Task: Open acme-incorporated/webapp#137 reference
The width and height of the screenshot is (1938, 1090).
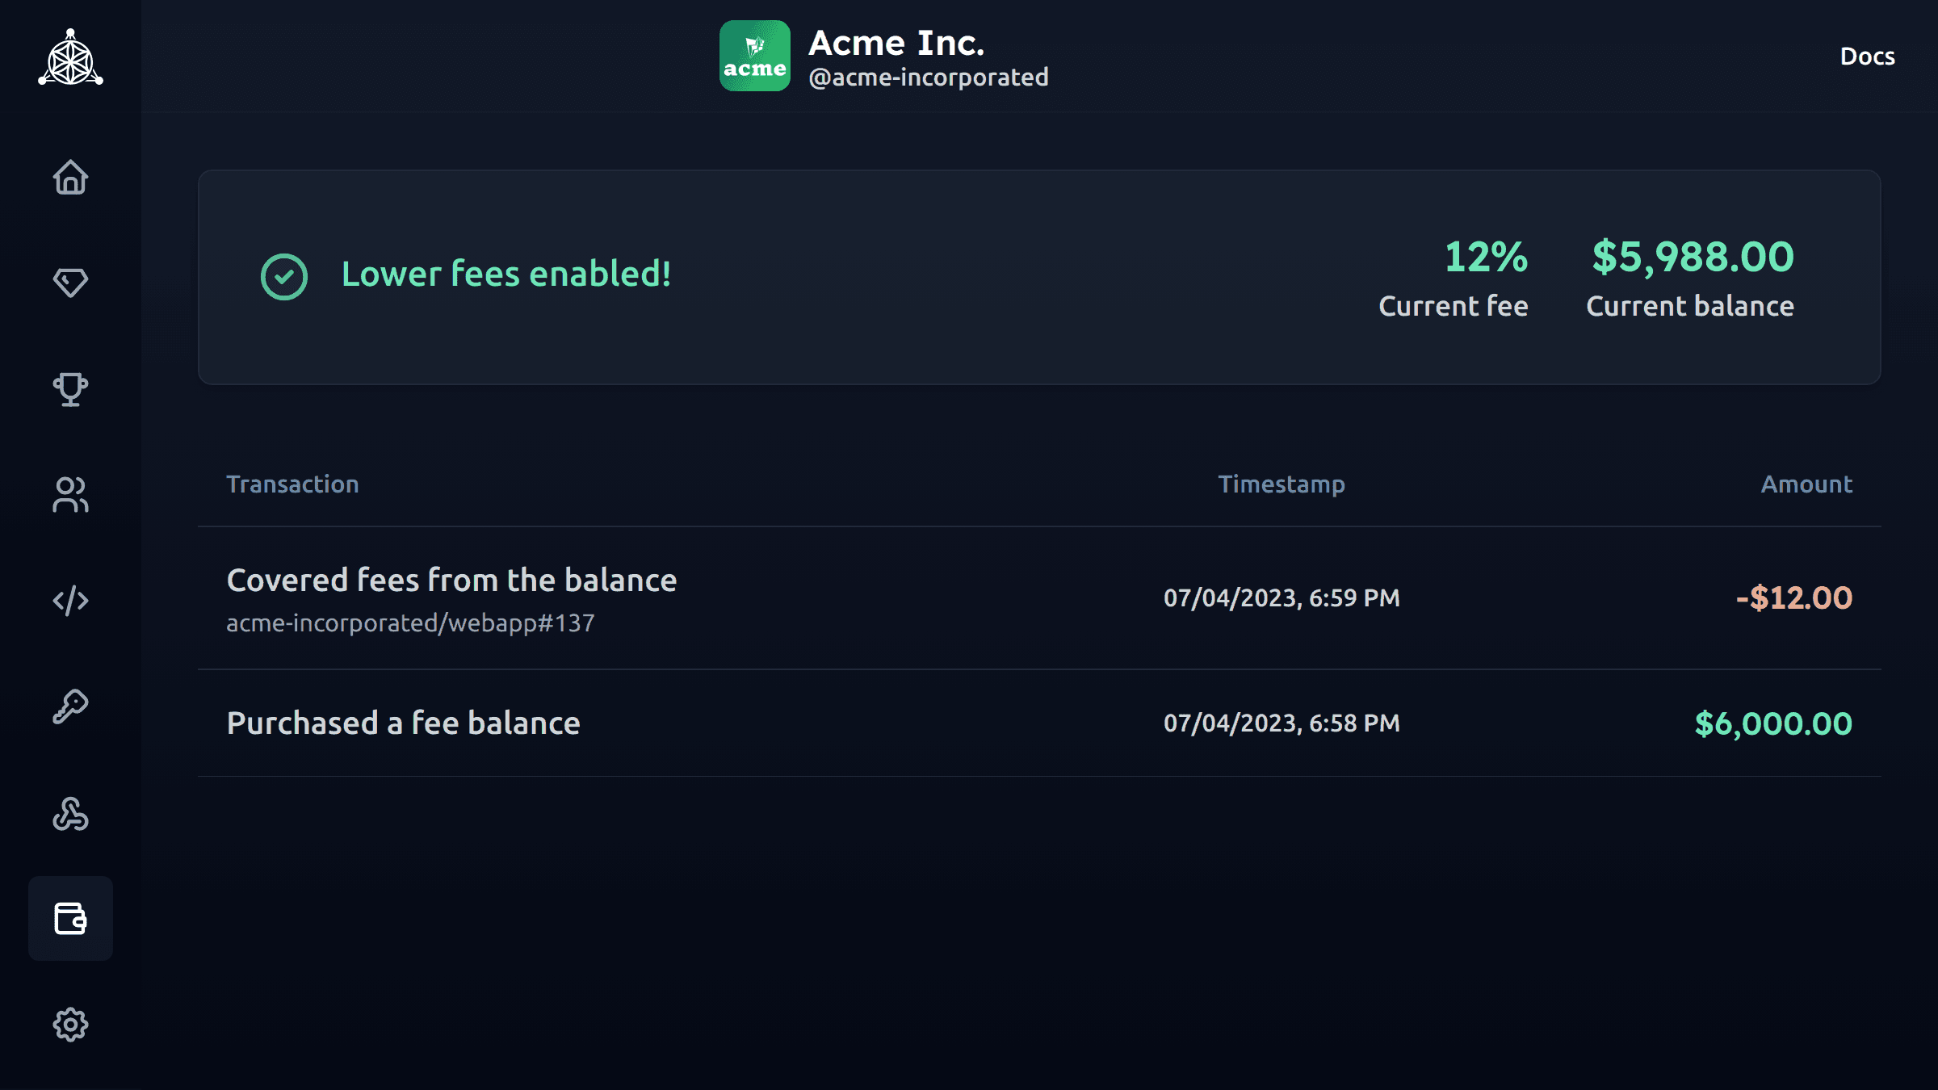Action: click(x=410, y=623)
